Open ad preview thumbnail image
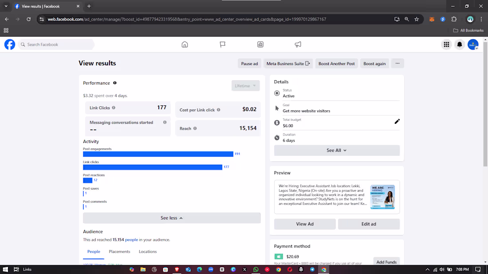Viewport: 488px width, 274px height. point(382,197)
